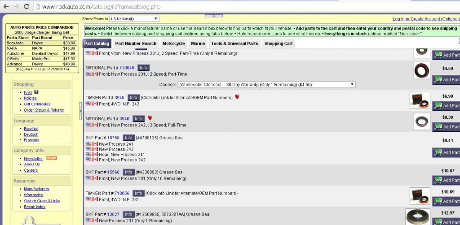Open thumbnail image of TIMKEN 710056 seal
The image size is (460, 225).
420,196
